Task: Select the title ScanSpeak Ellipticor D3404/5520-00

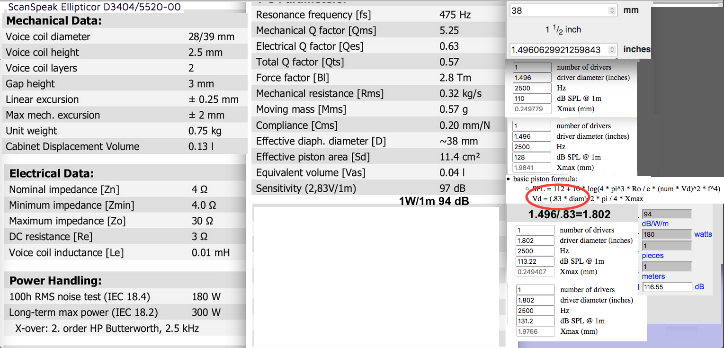Action: (x=94, y=8)
